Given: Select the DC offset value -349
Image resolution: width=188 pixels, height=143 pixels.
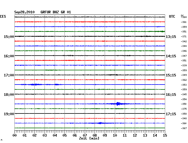Looking at the screenshot, I should tap(184, 75).
